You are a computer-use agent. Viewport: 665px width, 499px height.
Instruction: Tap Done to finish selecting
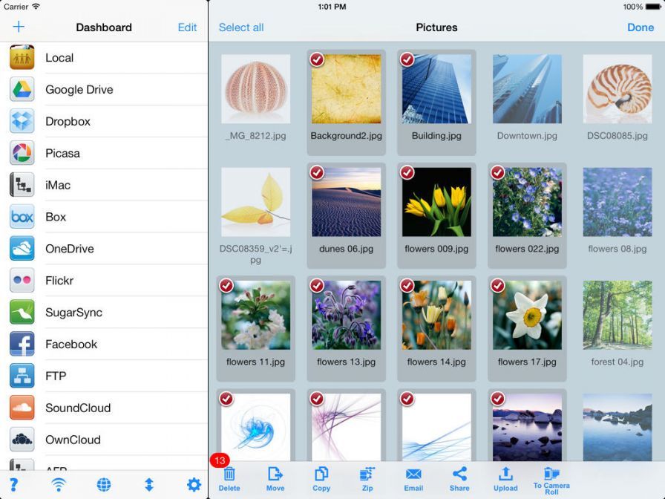(x=641, y=27)
